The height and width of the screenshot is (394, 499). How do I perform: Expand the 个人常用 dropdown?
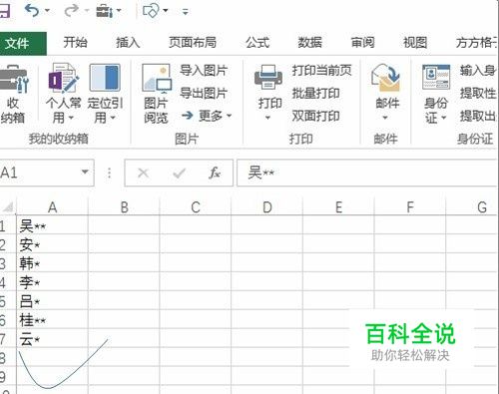pos(71,118)
